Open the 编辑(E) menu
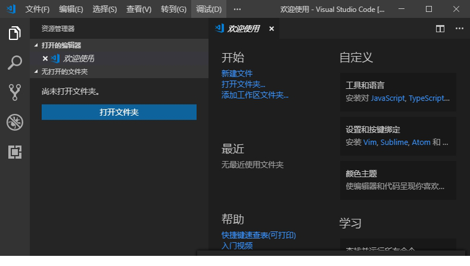This screenshot has width=470, height=266. [71, 10]
